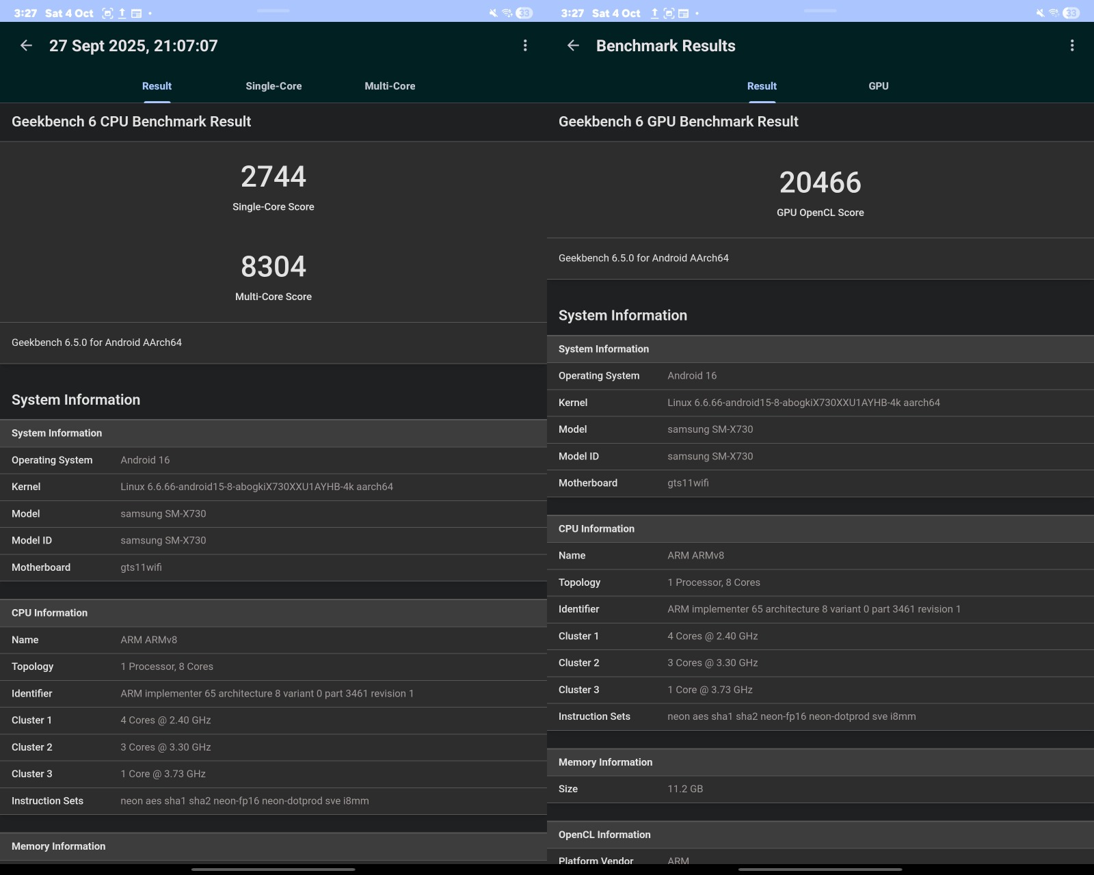This screenshot has width=1094, height=875.
Task: Tap the battery indicator in the right status bar
Action: coord(1071,13)
